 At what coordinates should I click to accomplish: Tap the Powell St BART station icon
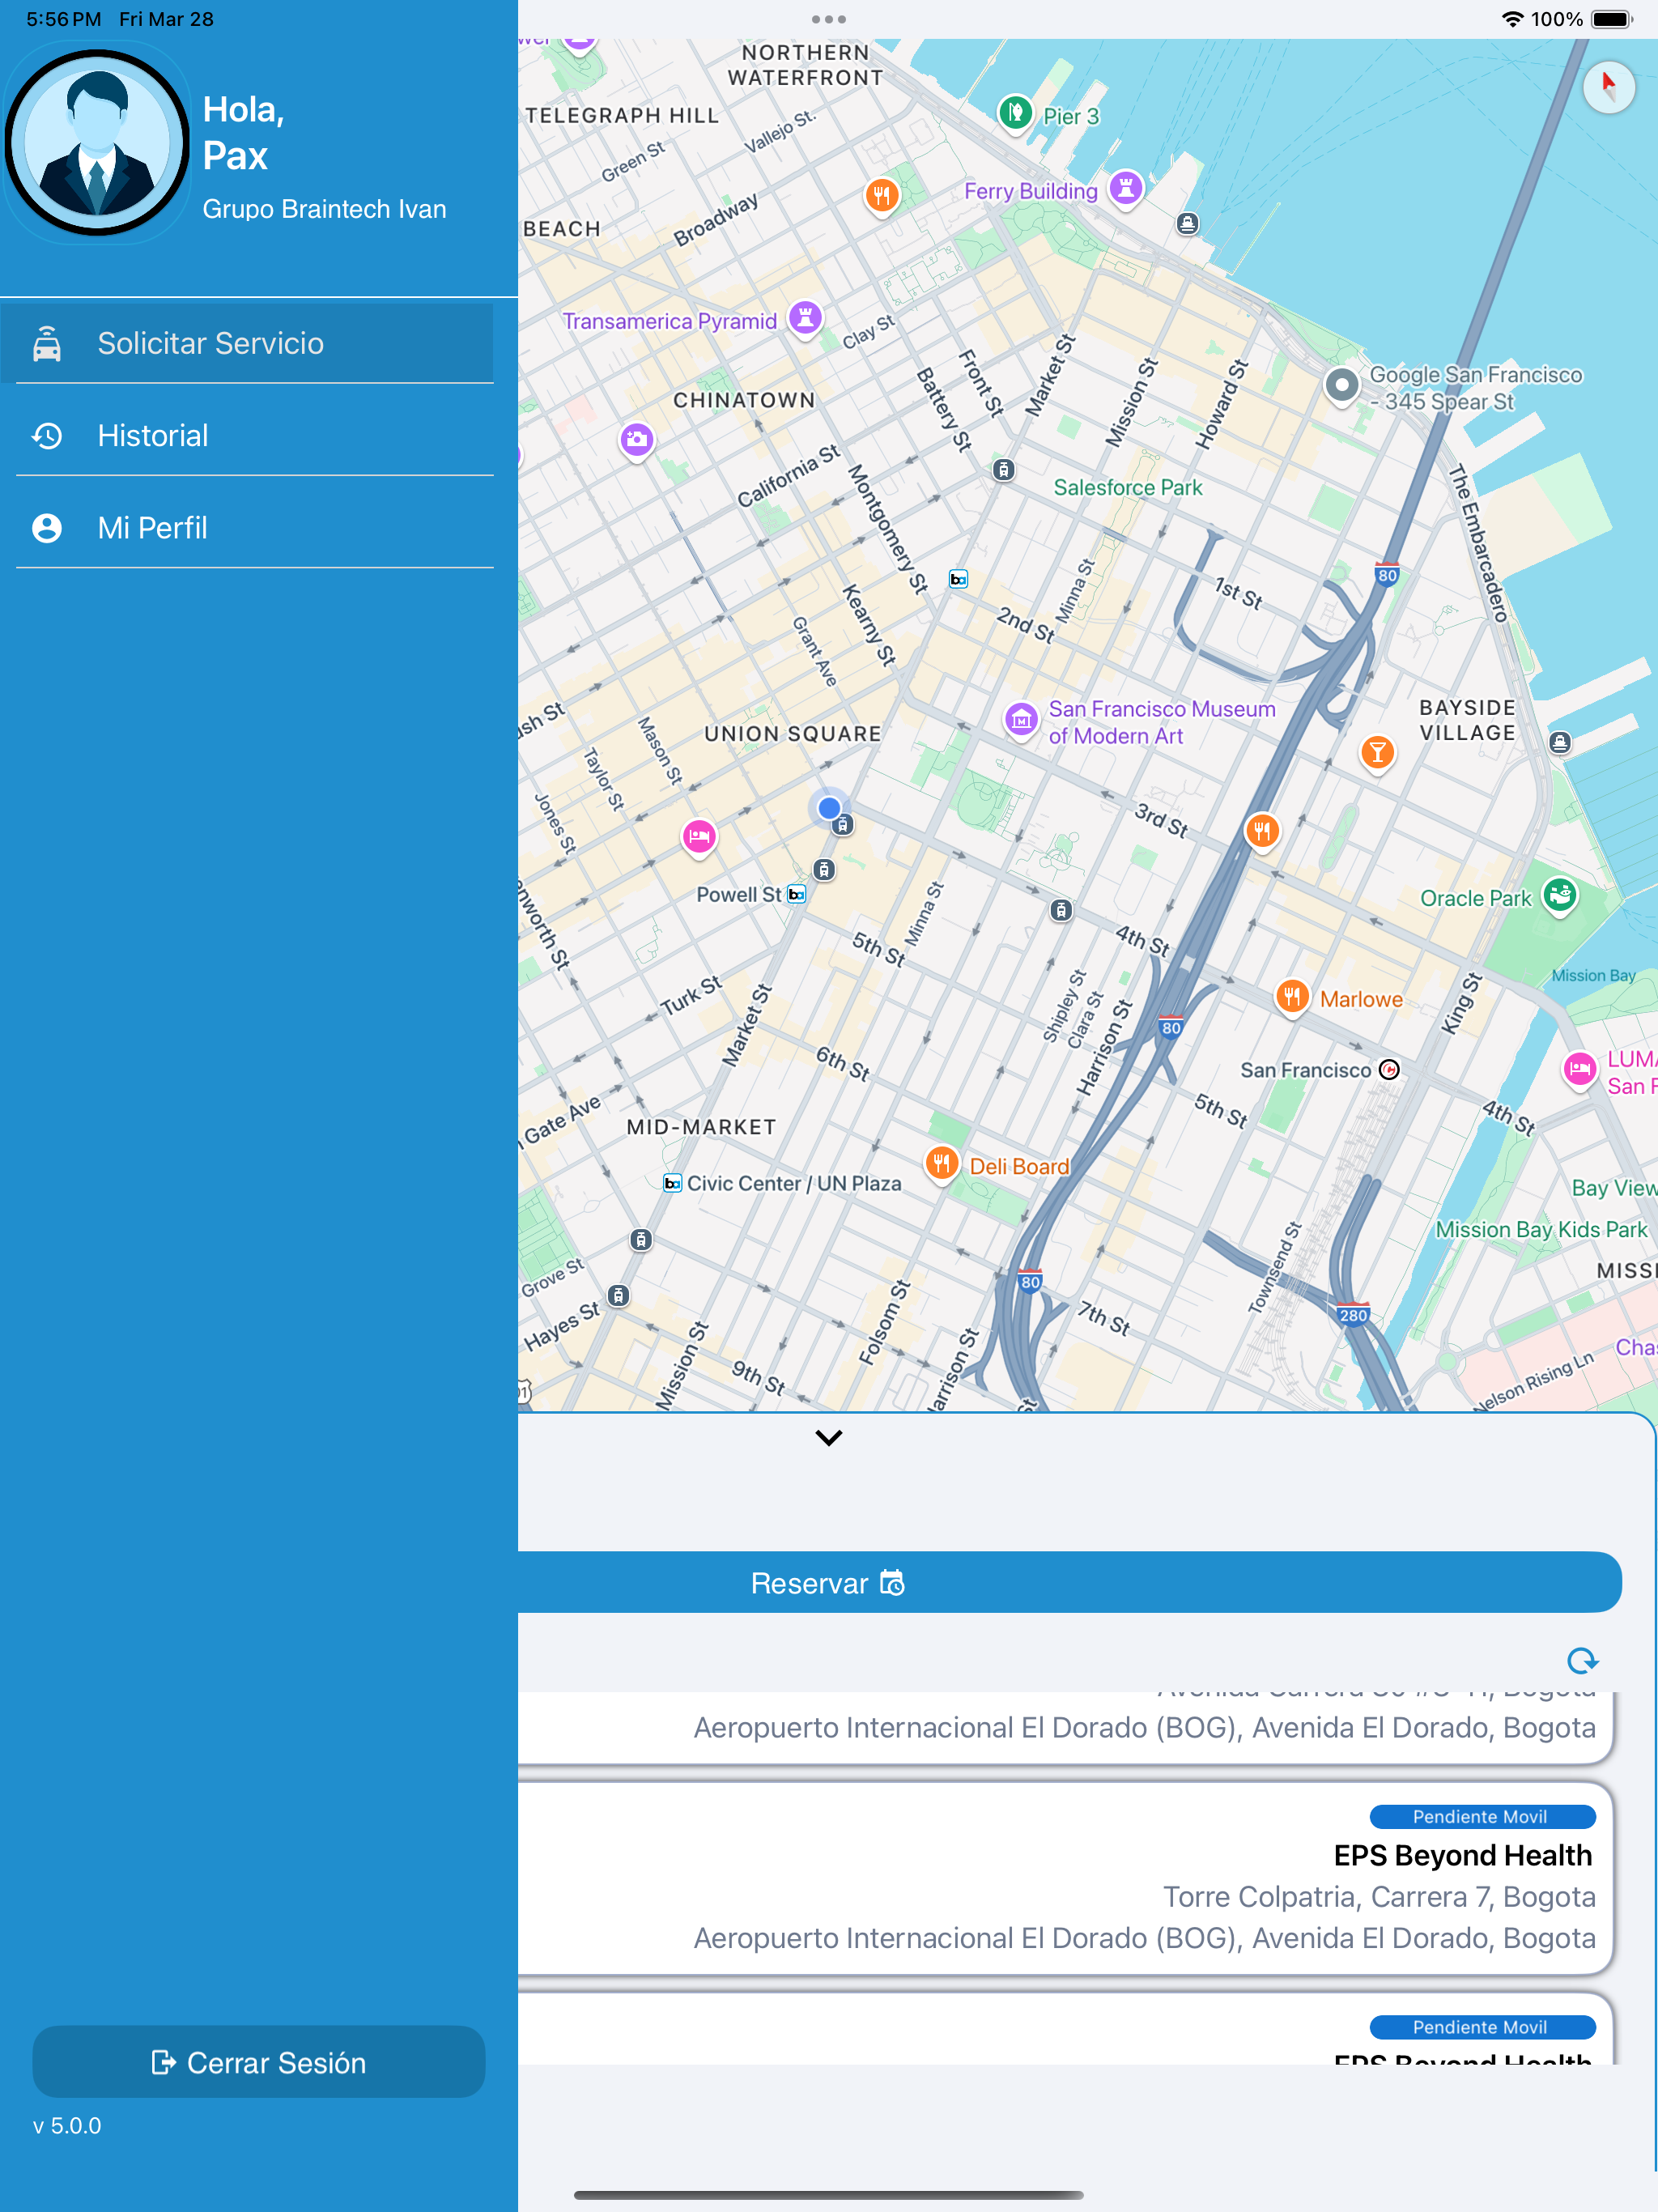(x=797, y=894)
